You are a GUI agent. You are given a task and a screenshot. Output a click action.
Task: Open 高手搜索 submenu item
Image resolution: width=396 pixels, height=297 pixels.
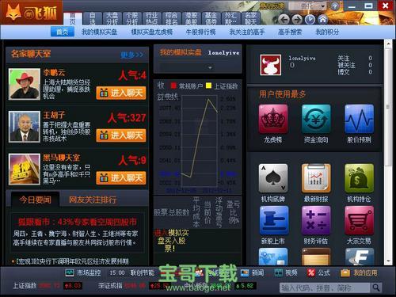tap(290, 32)
